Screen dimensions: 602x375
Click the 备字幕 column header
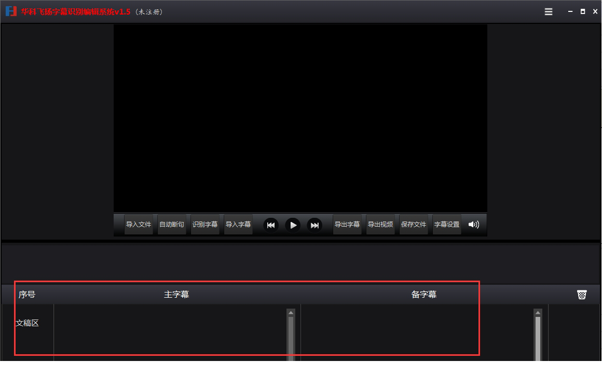click(x=424, y=294)
